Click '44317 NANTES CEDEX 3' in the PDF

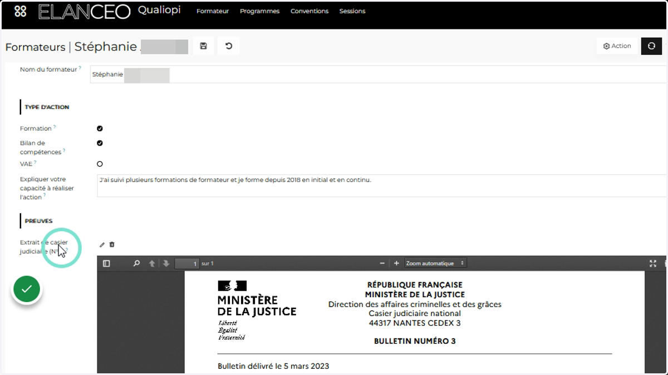tap(415, 323)
